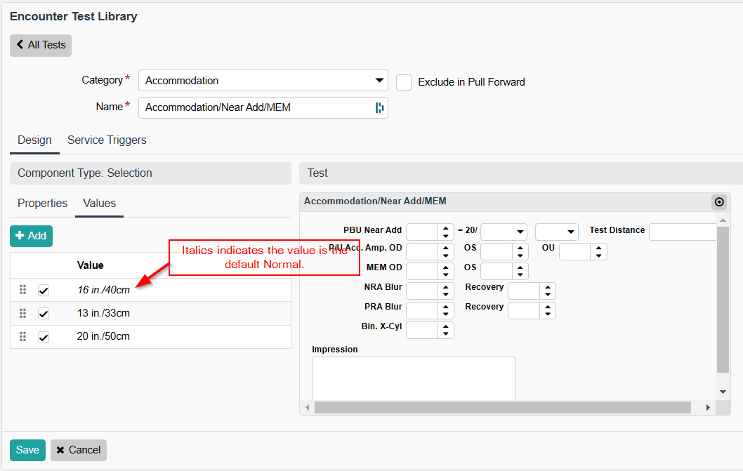Click the drag handle for 20 in./50cm row
Viewport: 743px width, 471px height.
tap(22, 336)
